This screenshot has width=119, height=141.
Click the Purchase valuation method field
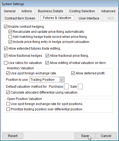[66, 87]
